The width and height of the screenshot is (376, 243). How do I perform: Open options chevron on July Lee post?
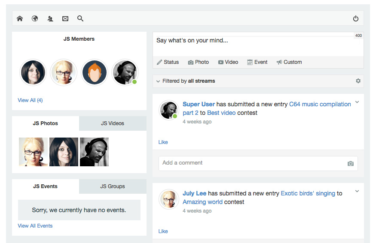[x=357, y=191]
